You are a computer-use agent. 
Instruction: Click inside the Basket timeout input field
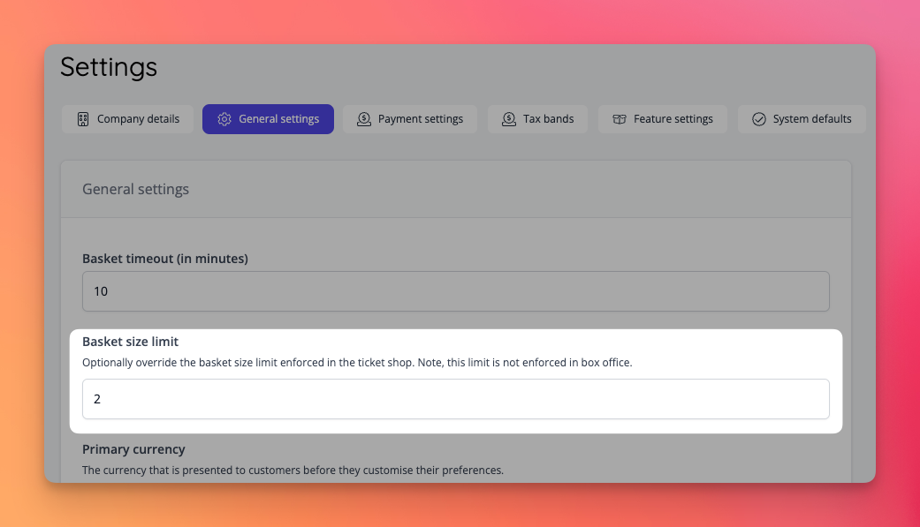point(455,290)
